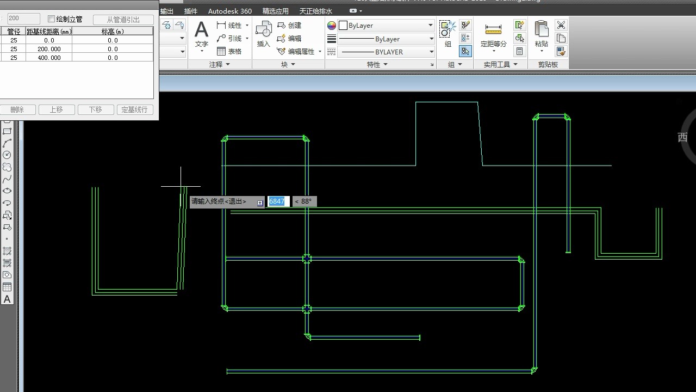Click the Copy icon in clipboard panel
The width and height of the screenshot is (696, 392).
561,38
